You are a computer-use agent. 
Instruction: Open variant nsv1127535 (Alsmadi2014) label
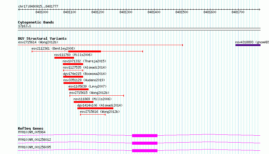point(85,67)
